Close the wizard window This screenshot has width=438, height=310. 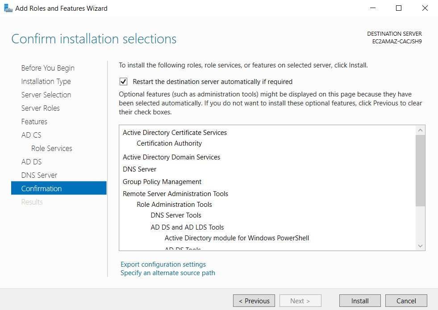click(x=425, y=8)
